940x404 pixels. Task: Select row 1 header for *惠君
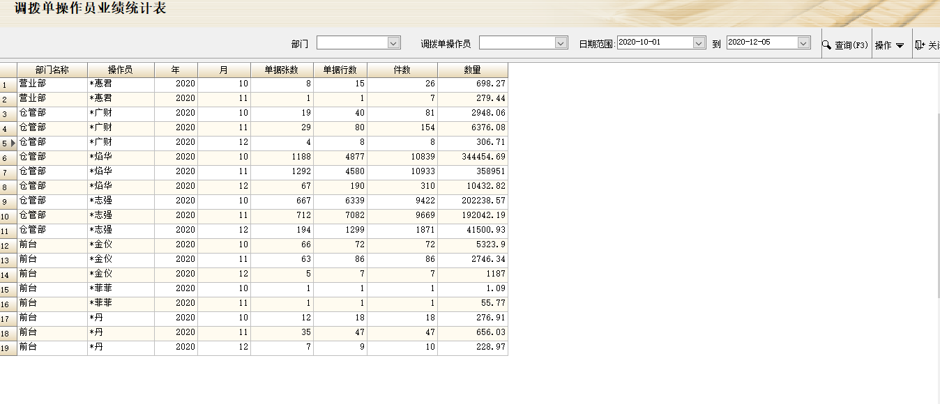tap(8, 84)
